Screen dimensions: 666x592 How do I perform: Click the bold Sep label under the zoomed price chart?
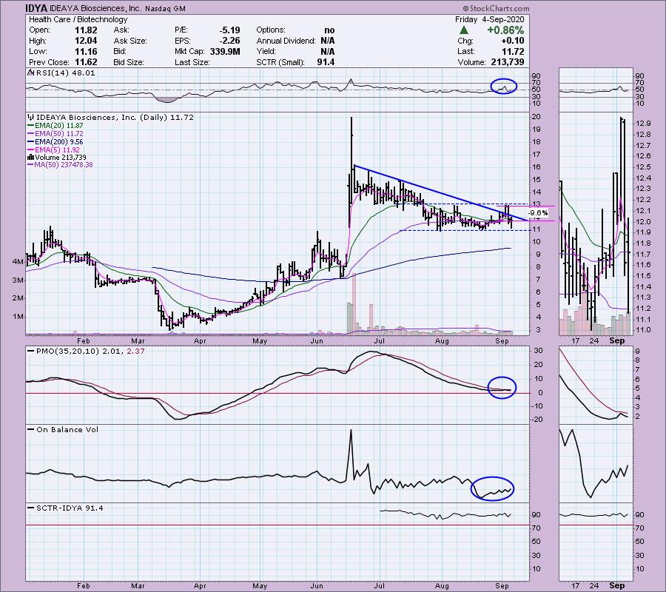click(616, 340)
